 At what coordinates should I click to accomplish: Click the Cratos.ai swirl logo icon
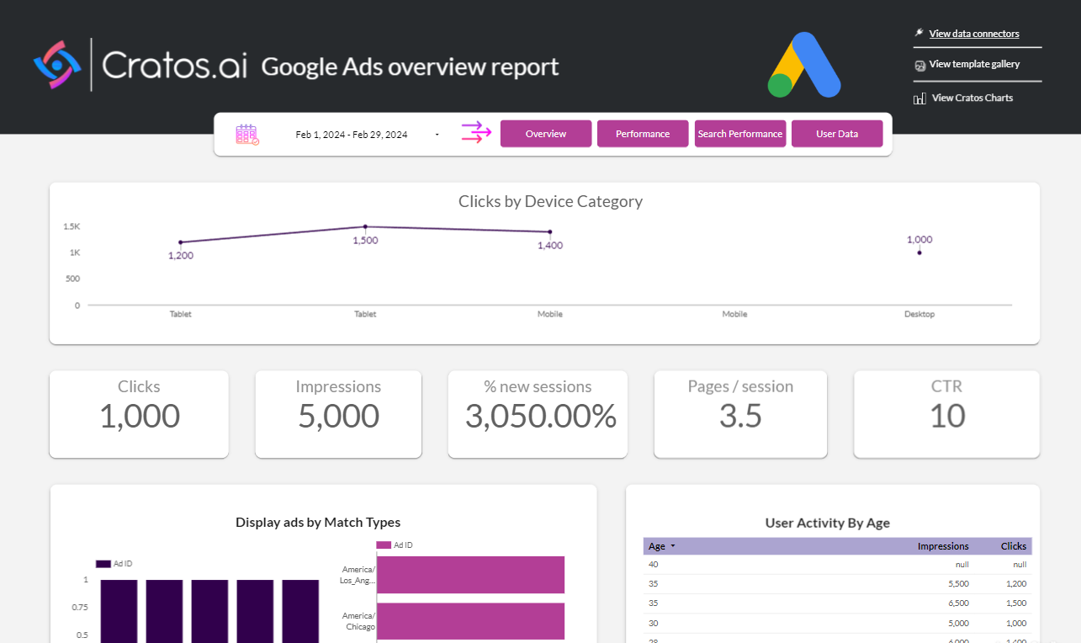pos(57,64)
